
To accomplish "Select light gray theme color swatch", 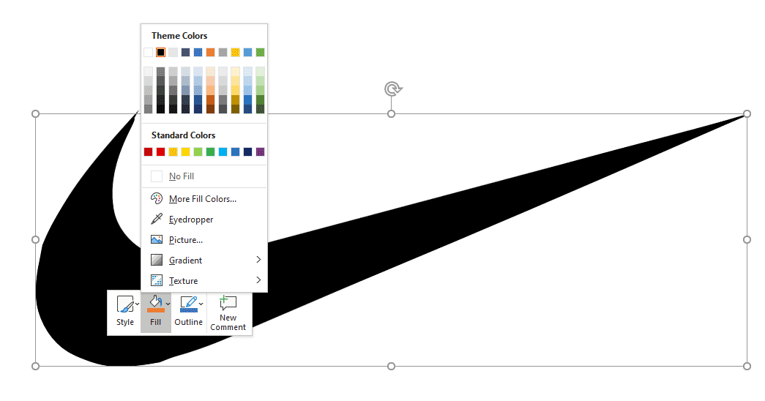I will pyautogui.click(x=173, y=52).
